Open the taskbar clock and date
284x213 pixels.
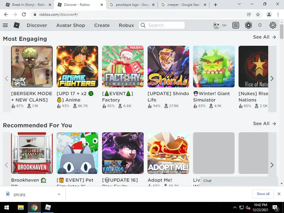(x=260, y=207)
